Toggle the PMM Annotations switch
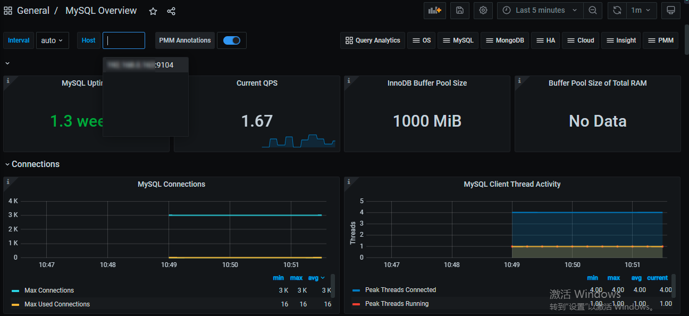The height and width of the screenshot is (316, 689). click(x=232, y=40)
